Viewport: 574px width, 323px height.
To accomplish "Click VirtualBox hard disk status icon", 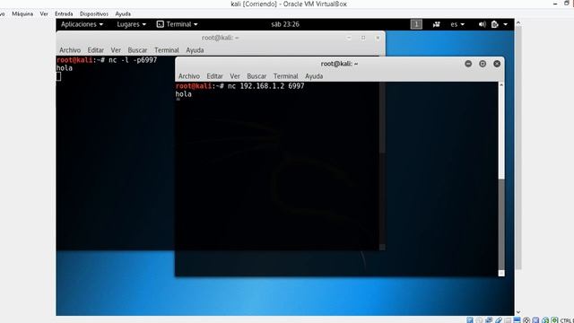I will point(470,320).
